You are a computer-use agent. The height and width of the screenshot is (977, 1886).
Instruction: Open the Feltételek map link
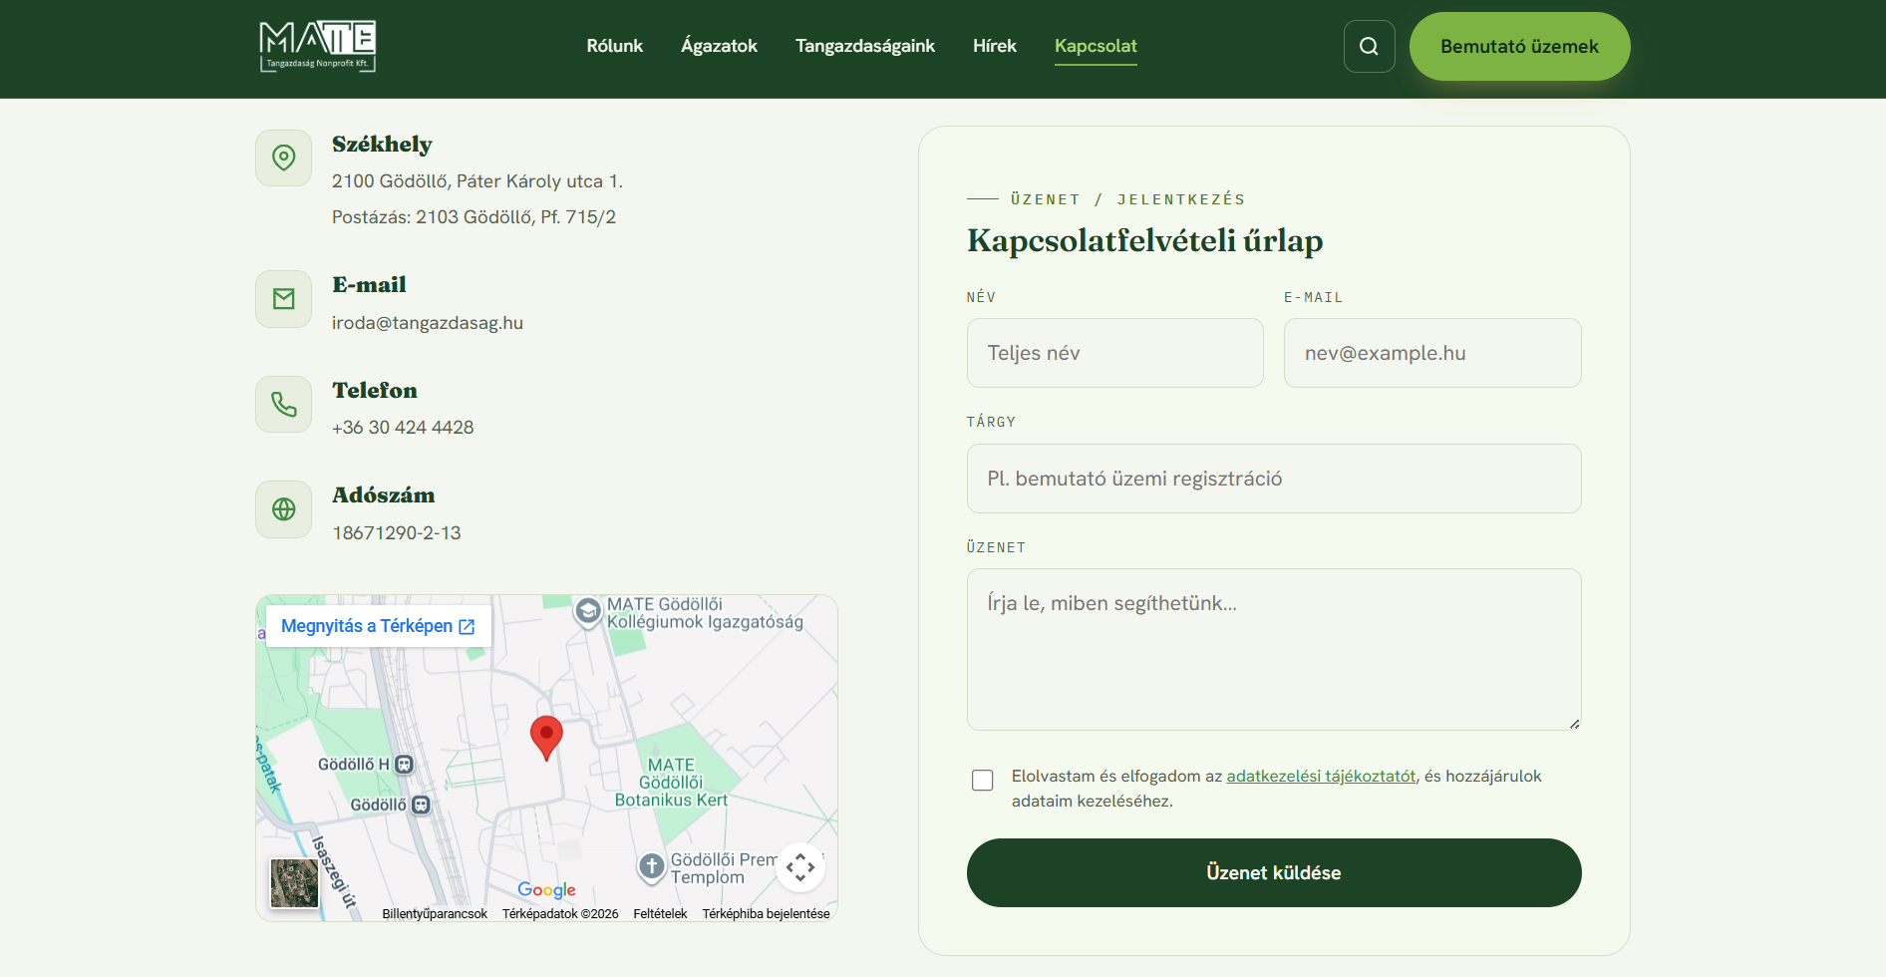(x=660, y=913)
